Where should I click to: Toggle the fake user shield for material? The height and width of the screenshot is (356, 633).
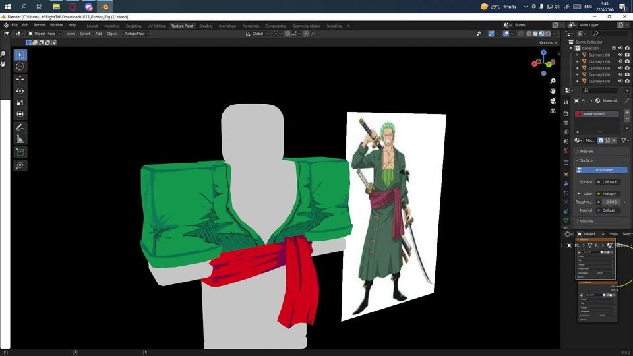[x=601, y=140]
